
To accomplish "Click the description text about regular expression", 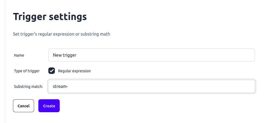I will pyautogui.click(x=61, y=34).
